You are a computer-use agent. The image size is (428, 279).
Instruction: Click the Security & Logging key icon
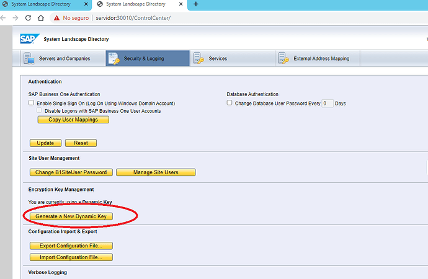(114, 58)
